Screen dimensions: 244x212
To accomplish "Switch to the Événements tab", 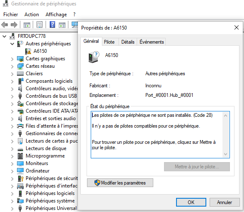I will point(151,42).
